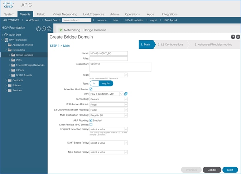Click the middle list icon beside HXV-Foundation header
The image size is (241, 174).
tap(44, 29)
